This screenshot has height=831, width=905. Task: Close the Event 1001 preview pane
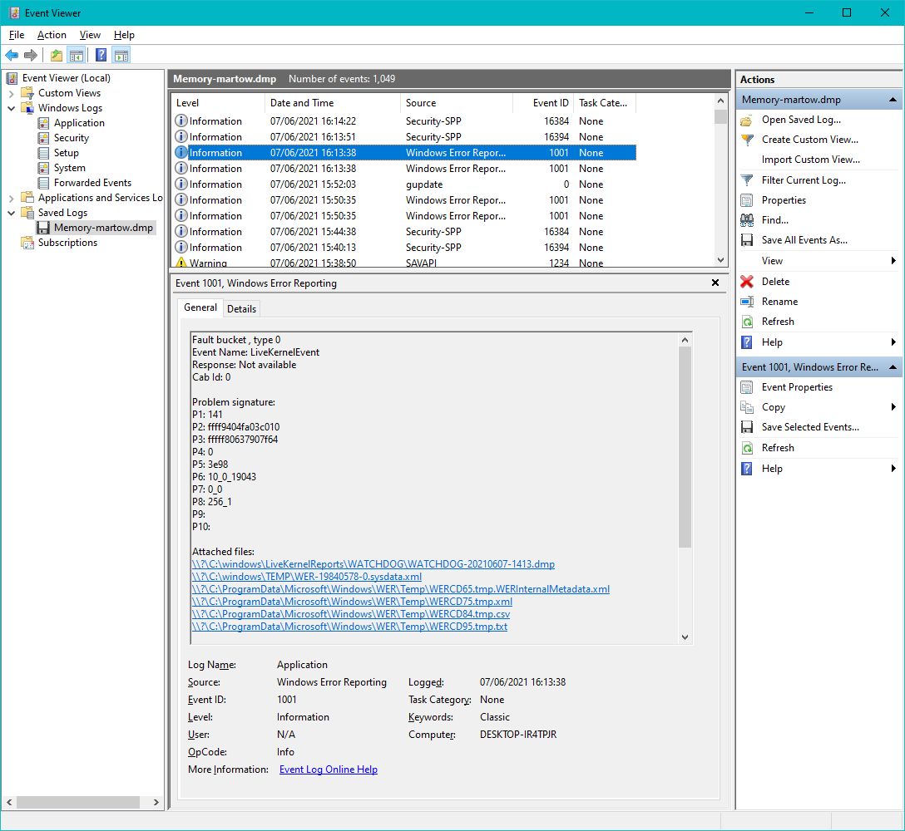715,283
